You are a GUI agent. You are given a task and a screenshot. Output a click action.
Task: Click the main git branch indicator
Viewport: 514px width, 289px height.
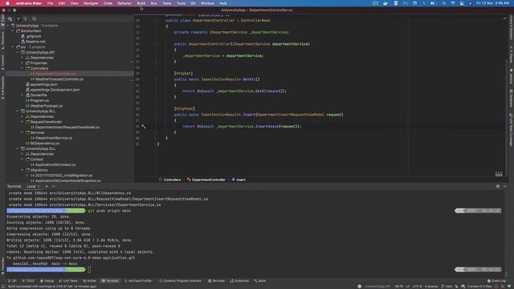pos(447,287)
